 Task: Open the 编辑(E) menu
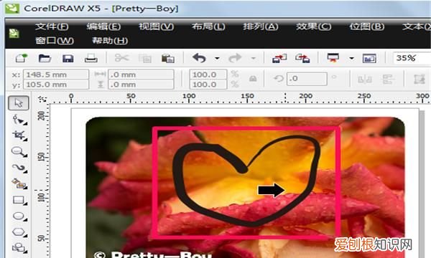coord(103,27)
